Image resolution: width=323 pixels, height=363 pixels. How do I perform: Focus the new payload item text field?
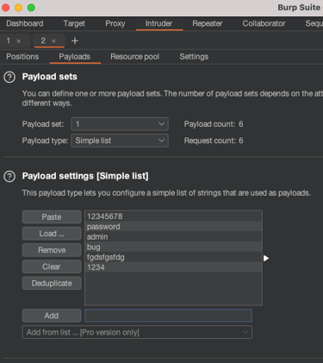tap(168, 316)
